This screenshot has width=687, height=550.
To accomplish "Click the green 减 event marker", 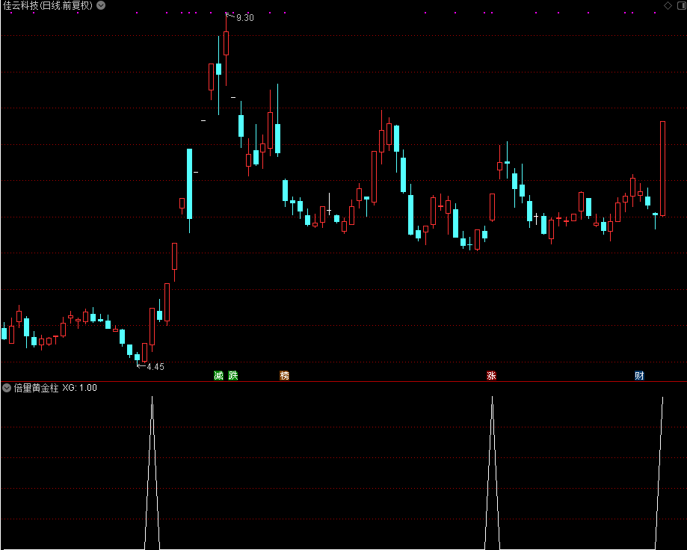I will point(218,375).
